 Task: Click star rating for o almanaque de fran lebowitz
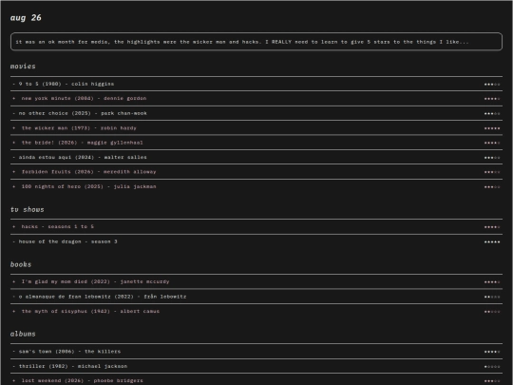click(x=492, y=297)
